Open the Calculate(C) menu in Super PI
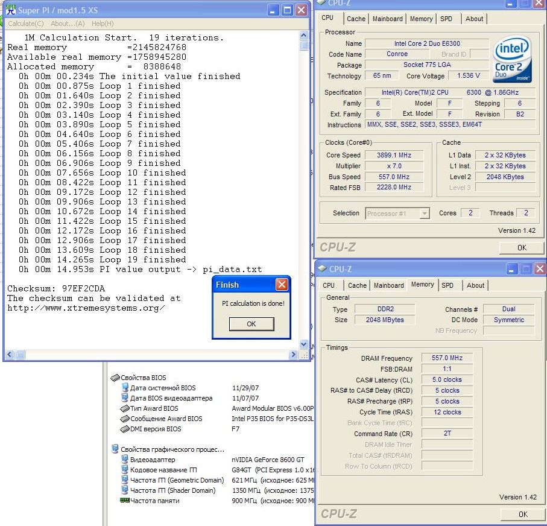Image resolution: width=547 pixels, height=526 pixels. 26,24
